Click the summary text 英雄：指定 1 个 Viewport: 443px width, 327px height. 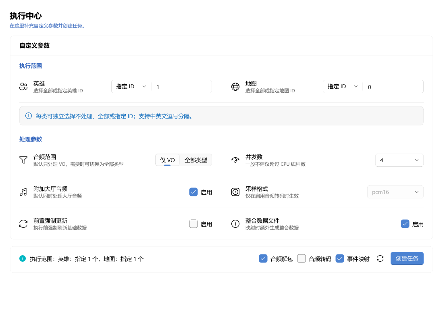tap(78, 259)
